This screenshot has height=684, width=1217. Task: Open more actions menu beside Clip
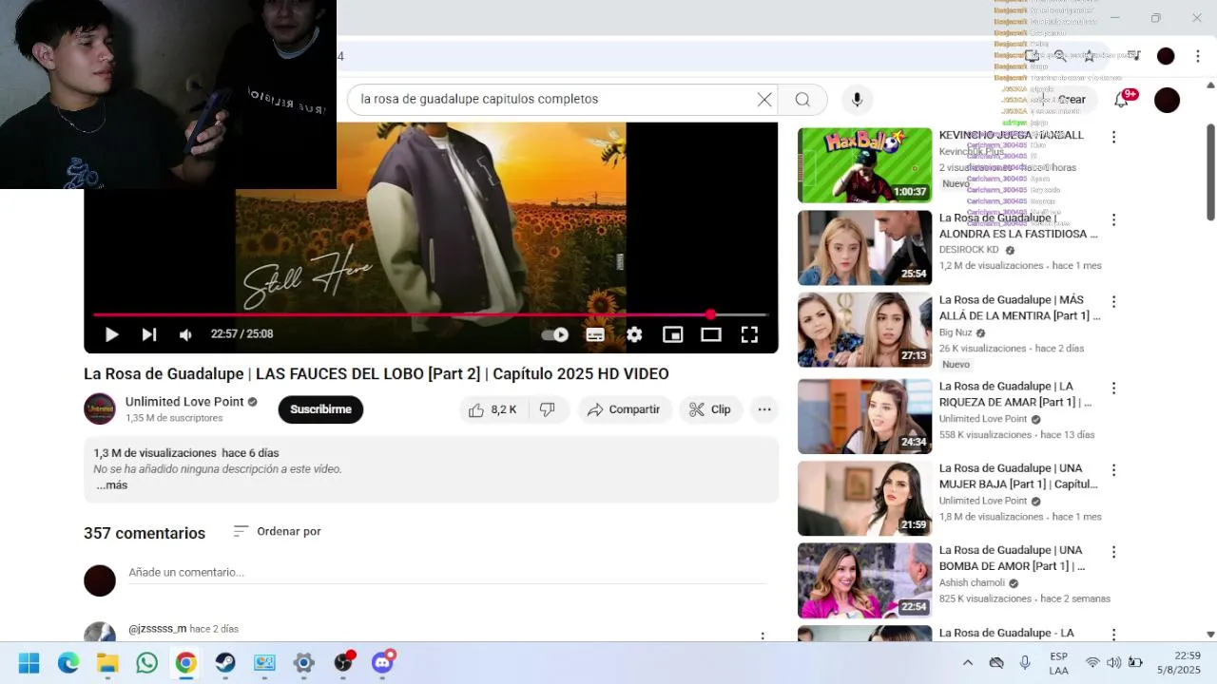point(763,409)
